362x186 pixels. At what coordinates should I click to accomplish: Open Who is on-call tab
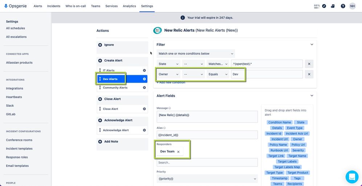point(75,6)
